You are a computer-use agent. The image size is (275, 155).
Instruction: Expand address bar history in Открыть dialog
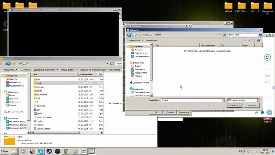[220, 35]
